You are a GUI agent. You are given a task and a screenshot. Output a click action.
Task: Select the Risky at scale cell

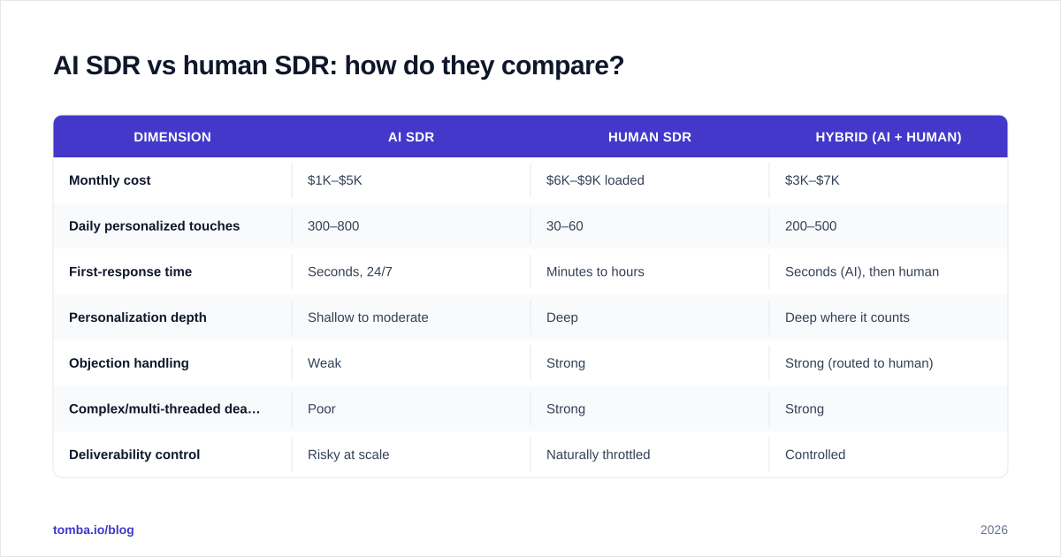click(x=411, y=454)
